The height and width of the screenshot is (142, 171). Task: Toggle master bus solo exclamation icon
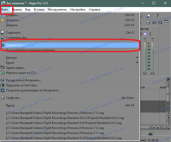pos(150,34)
